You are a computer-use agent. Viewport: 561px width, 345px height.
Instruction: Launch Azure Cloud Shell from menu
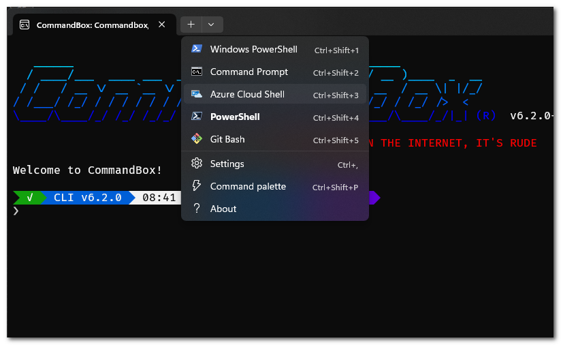tap(275, 94)
